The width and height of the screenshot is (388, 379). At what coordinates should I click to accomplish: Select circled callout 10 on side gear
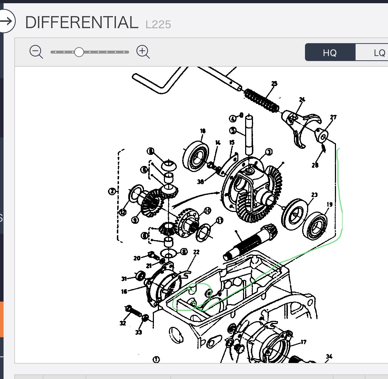coord(207,210)
